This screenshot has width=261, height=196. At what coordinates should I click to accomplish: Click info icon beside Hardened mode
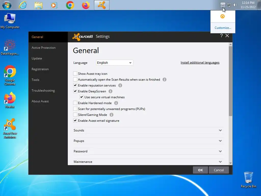point(116,103)
